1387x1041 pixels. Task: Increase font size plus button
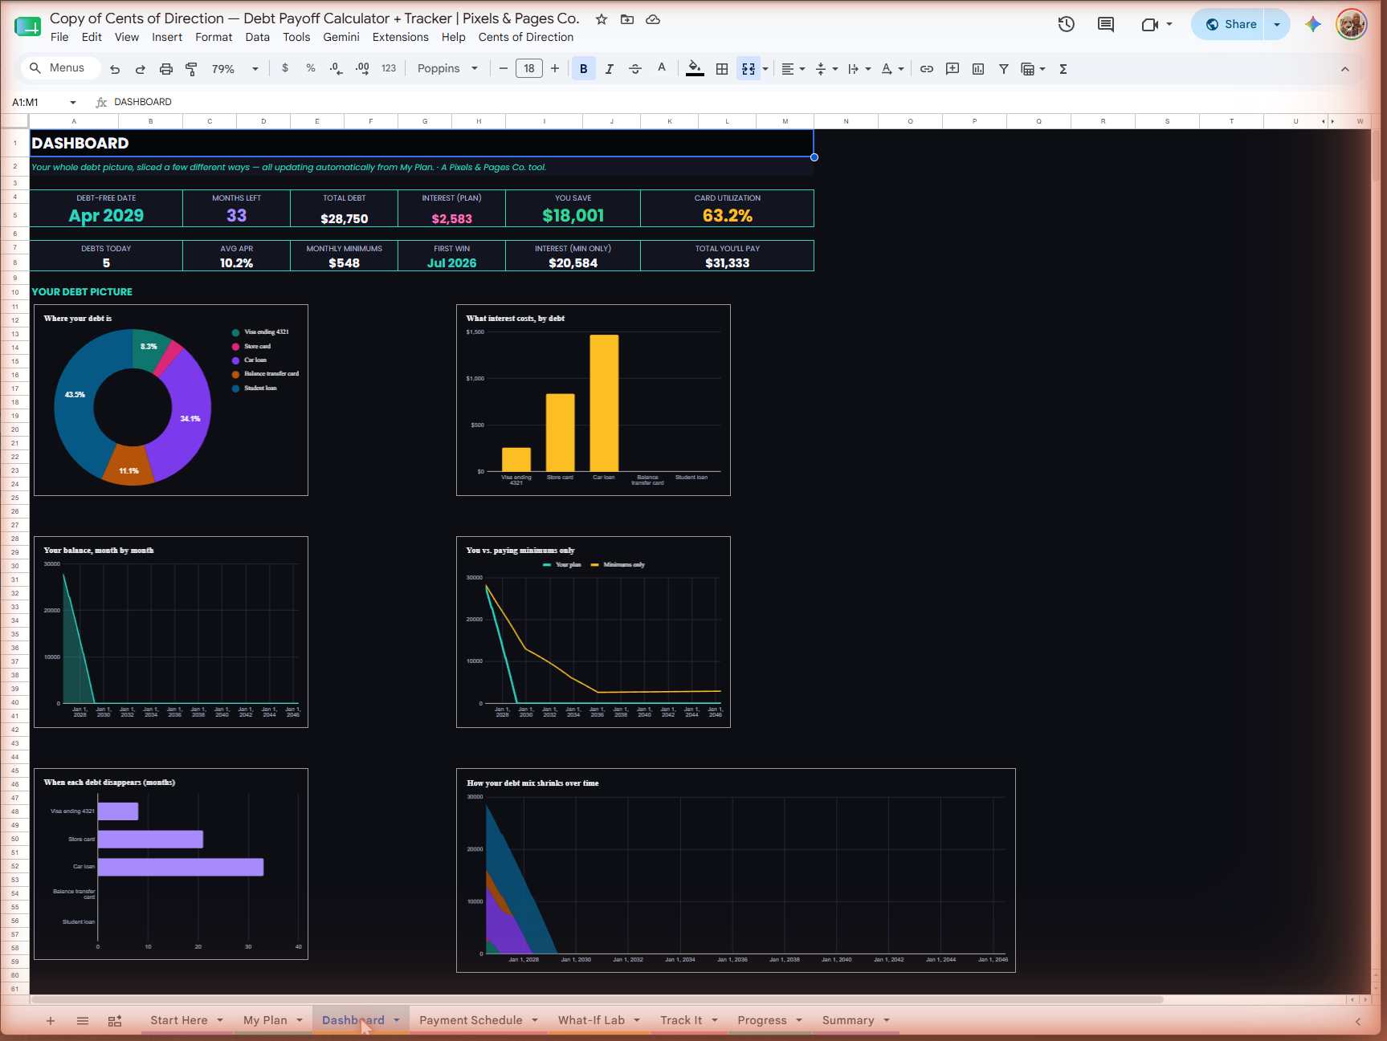pos(555,68)
